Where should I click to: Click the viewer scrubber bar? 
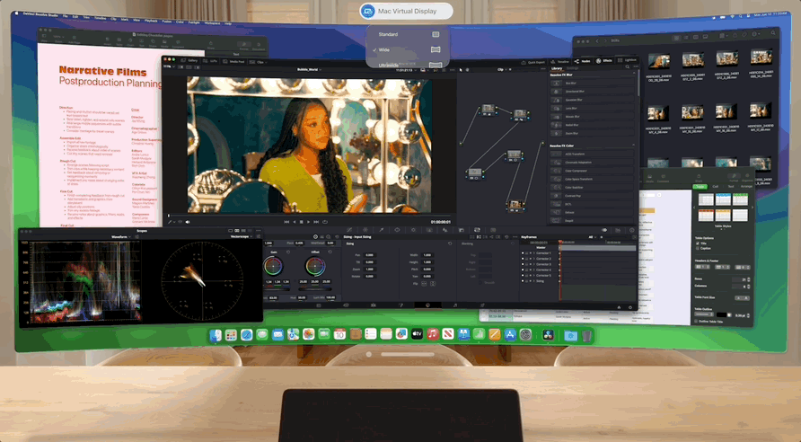(309, 216)
